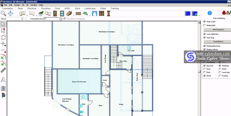Toggle Electrical layer visibility checkbox
This screenshot has width=231, height=116.
pyautogui.click(x=204, y=66)
